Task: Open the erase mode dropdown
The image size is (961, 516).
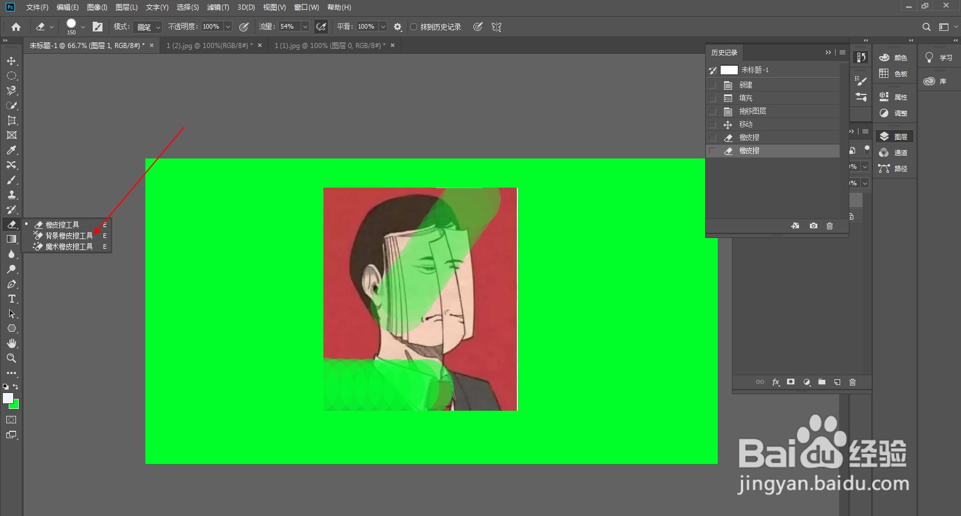Action: [x=148, y=27]
